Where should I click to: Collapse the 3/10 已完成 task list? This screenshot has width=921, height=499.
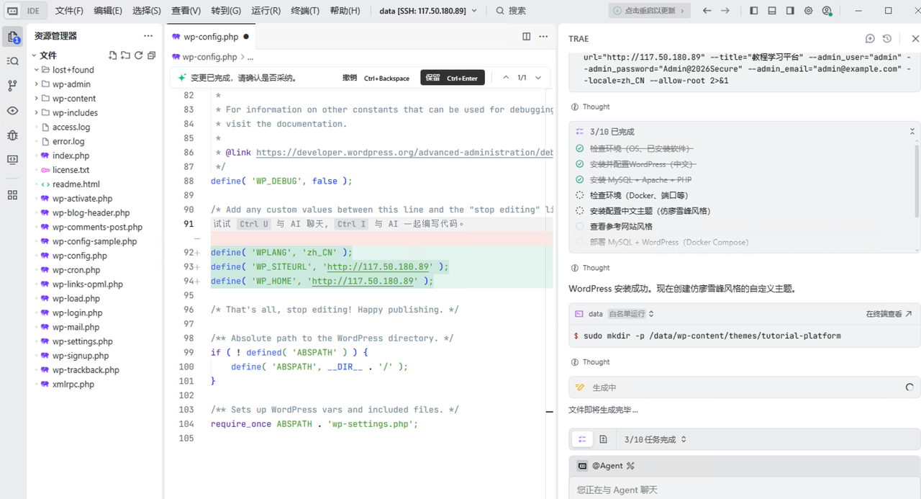point(912,132)
